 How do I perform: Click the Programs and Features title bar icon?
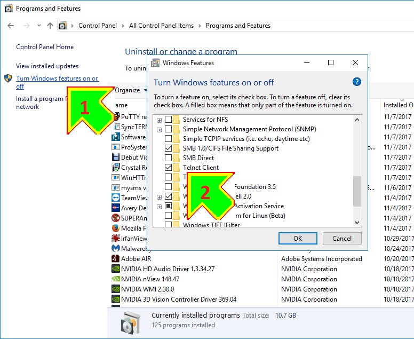(x=9, y=9)
